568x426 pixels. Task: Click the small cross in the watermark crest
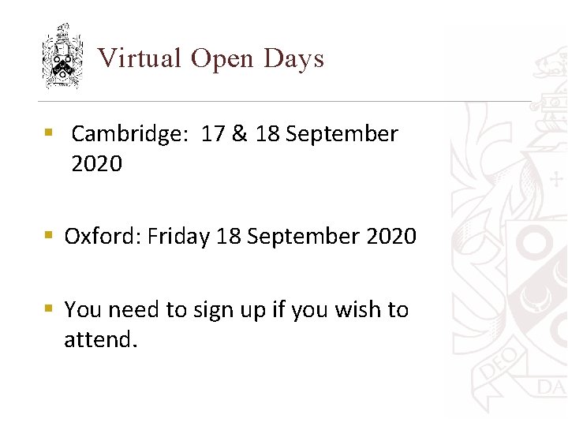point(555,180)
